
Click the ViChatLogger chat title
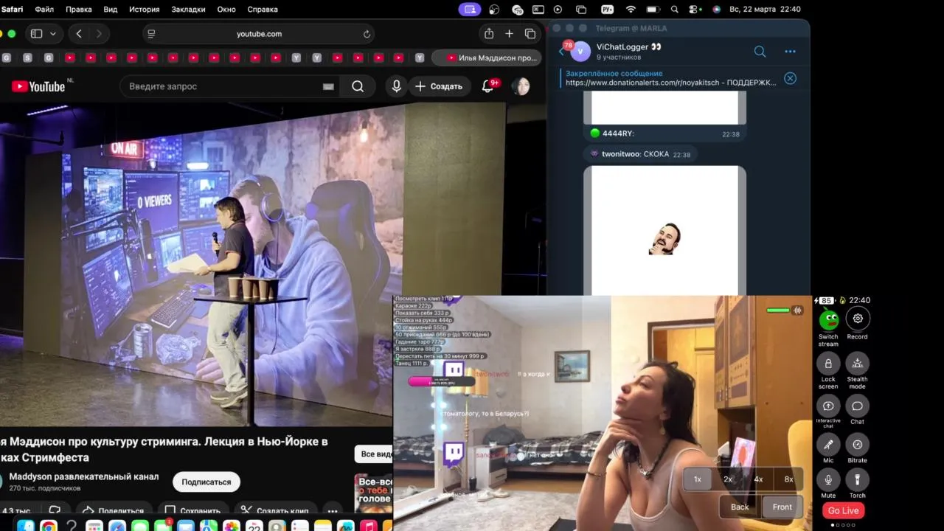(628, 46)
